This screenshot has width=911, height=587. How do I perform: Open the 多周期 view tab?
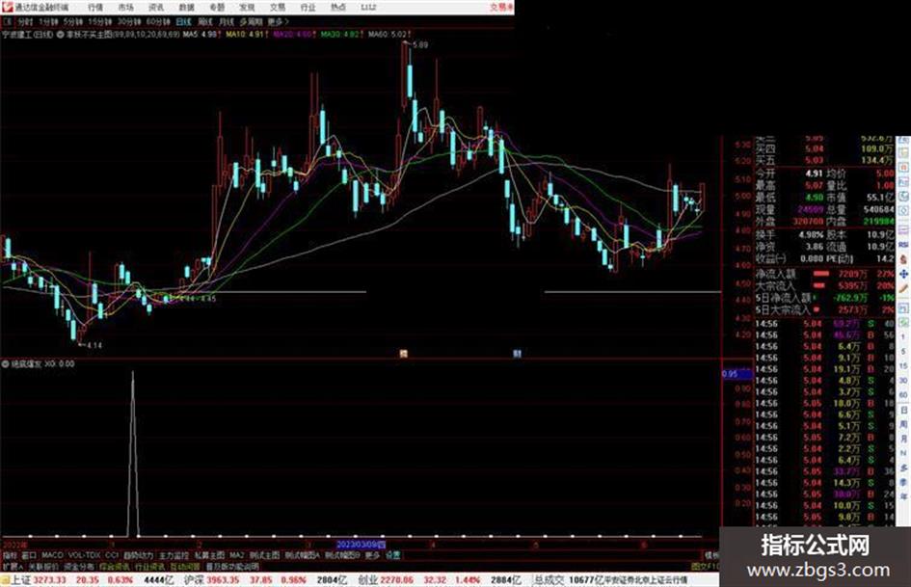tap(251, 21)
